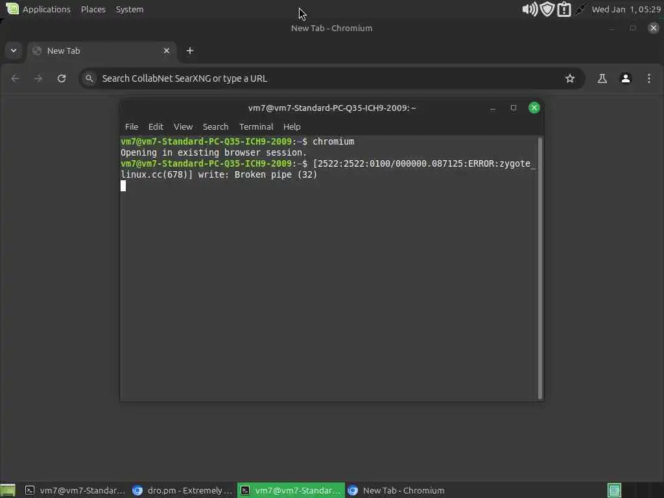Open a new tab with plus button

[190, 51]
